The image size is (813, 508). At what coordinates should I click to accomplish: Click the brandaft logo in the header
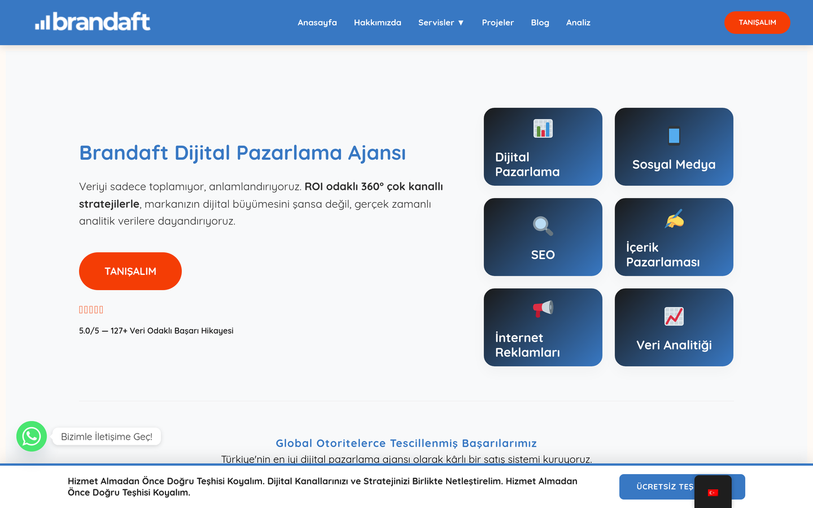click(x=93, y=21)
